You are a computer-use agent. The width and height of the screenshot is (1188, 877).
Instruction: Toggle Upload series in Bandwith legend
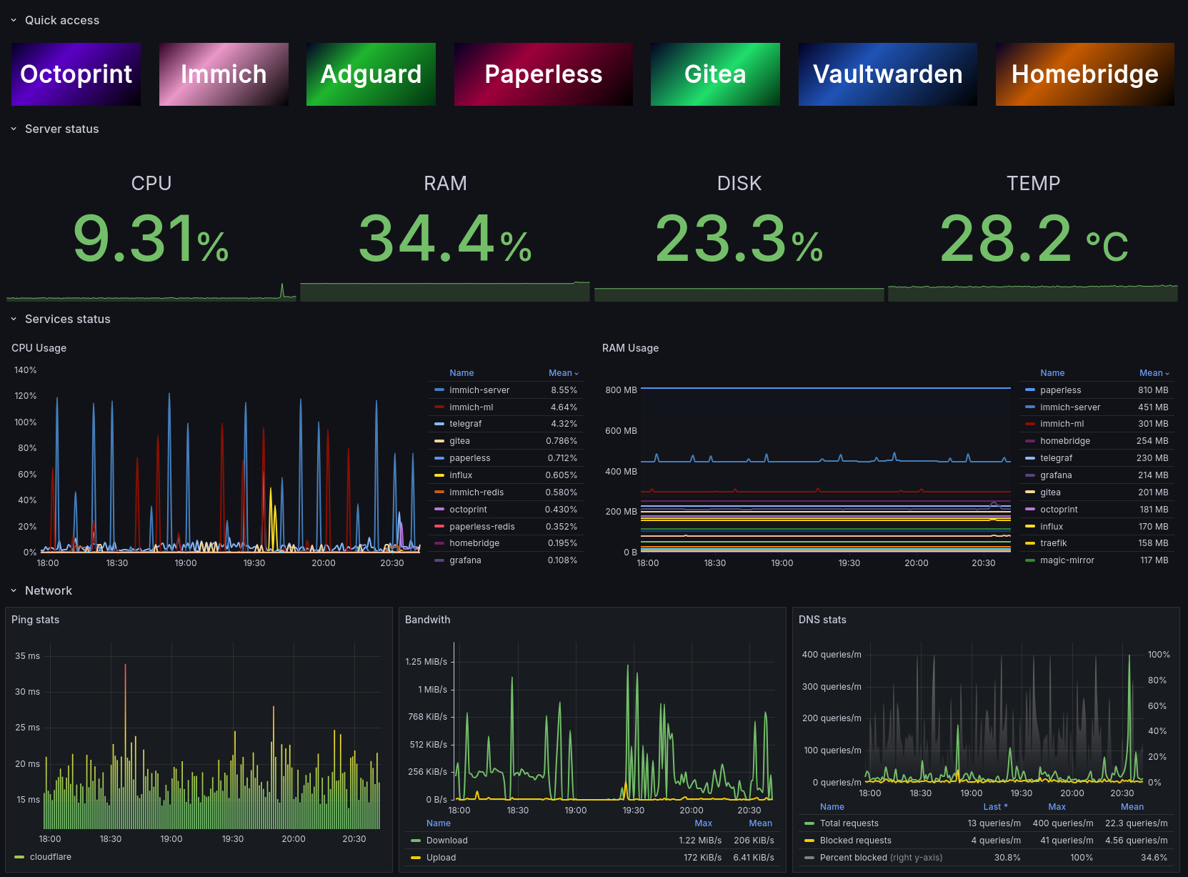441,858
